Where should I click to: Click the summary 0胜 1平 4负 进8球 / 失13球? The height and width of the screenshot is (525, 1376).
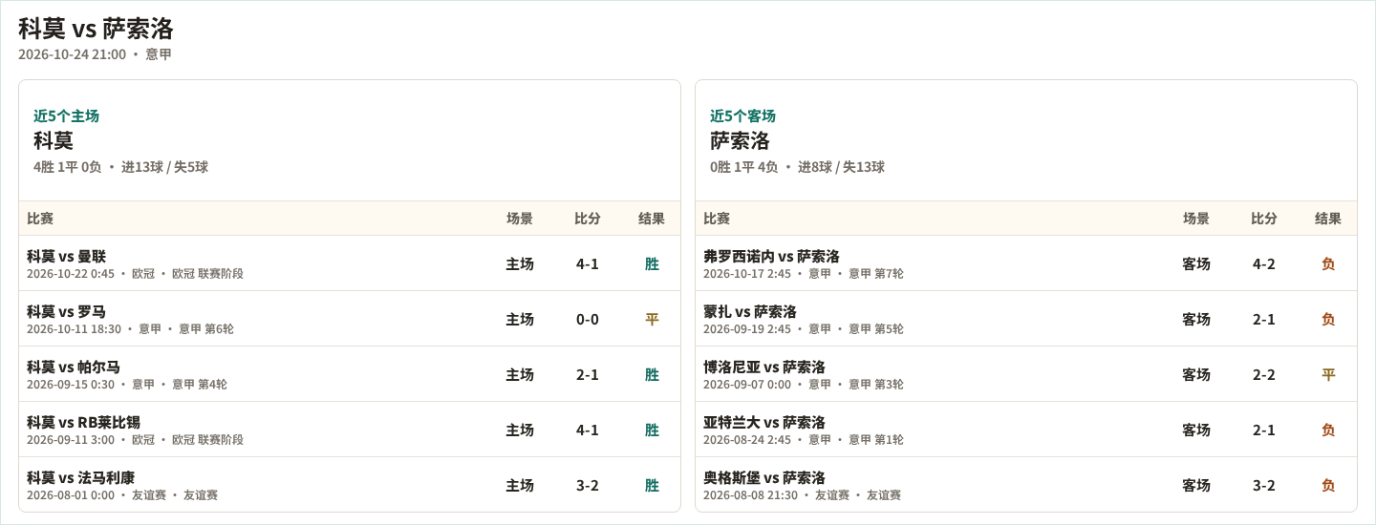coord(797,167)
